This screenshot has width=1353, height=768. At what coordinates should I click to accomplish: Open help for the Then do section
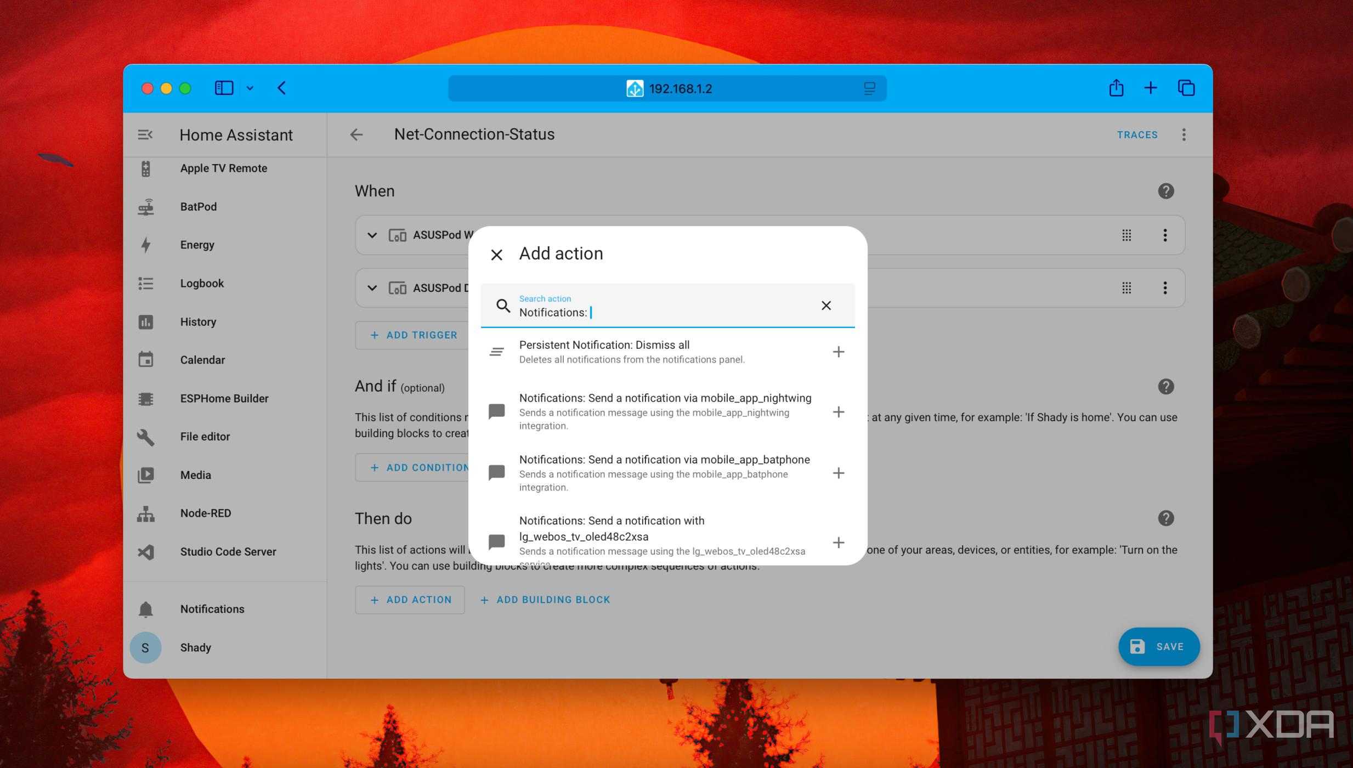point(1165,518)
